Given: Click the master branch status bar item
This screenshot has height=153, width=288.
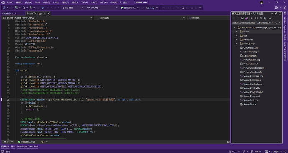Looking at the screenshot, I should click(256, 151).
